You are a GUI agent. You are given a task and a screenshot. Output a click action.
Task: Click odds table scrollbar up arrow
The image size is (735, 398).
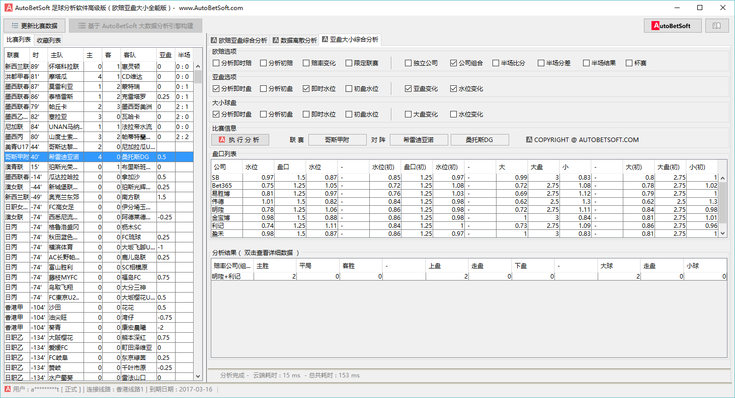(x=723, y=178)
